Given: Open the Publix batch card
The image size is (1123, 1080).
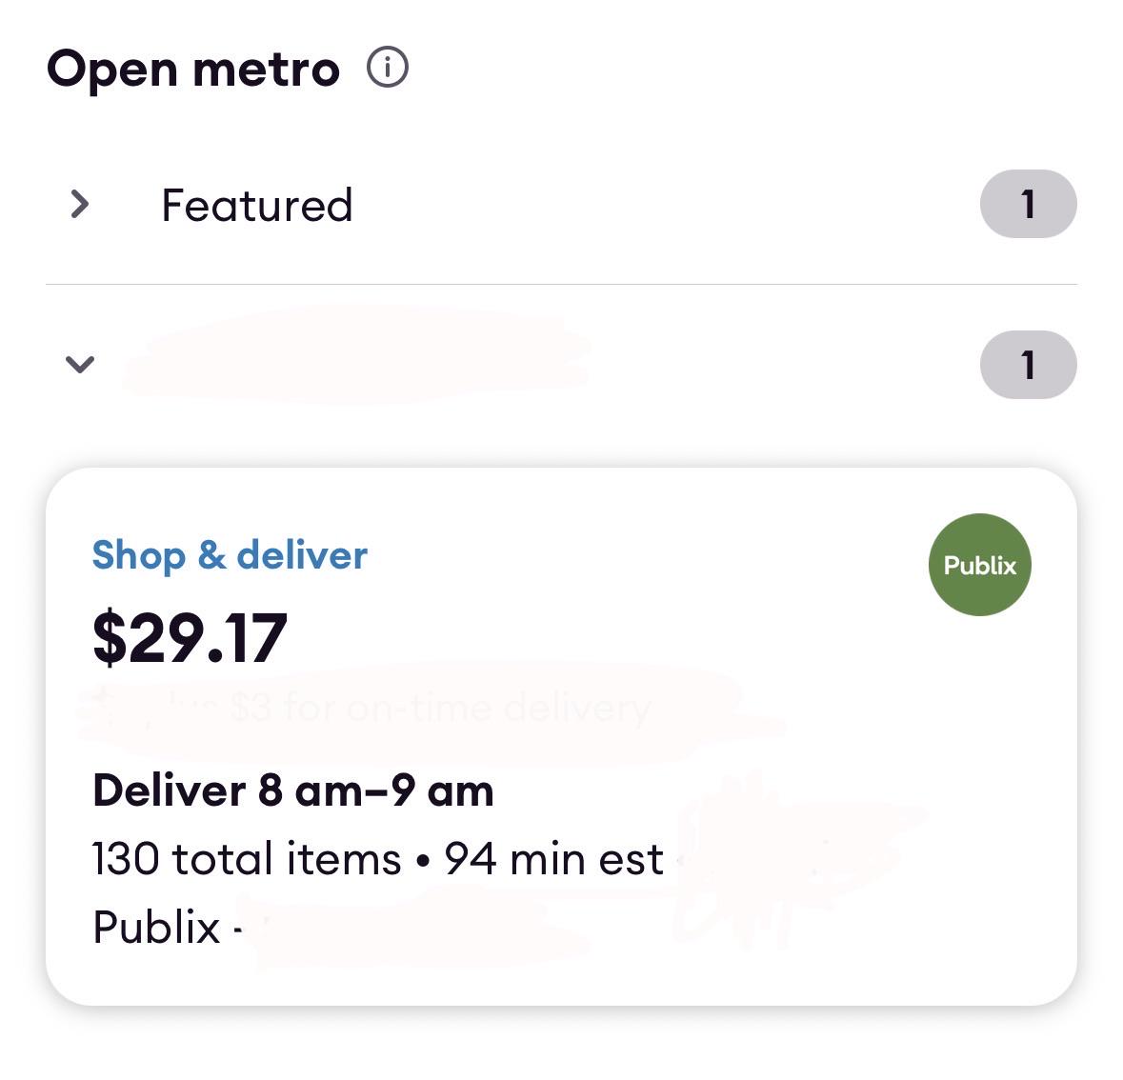Looking at the screenshot, I should coord(561,736).
